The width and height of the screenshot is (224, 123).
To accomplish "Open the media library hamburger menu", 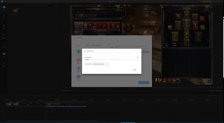I will (56, 6).
